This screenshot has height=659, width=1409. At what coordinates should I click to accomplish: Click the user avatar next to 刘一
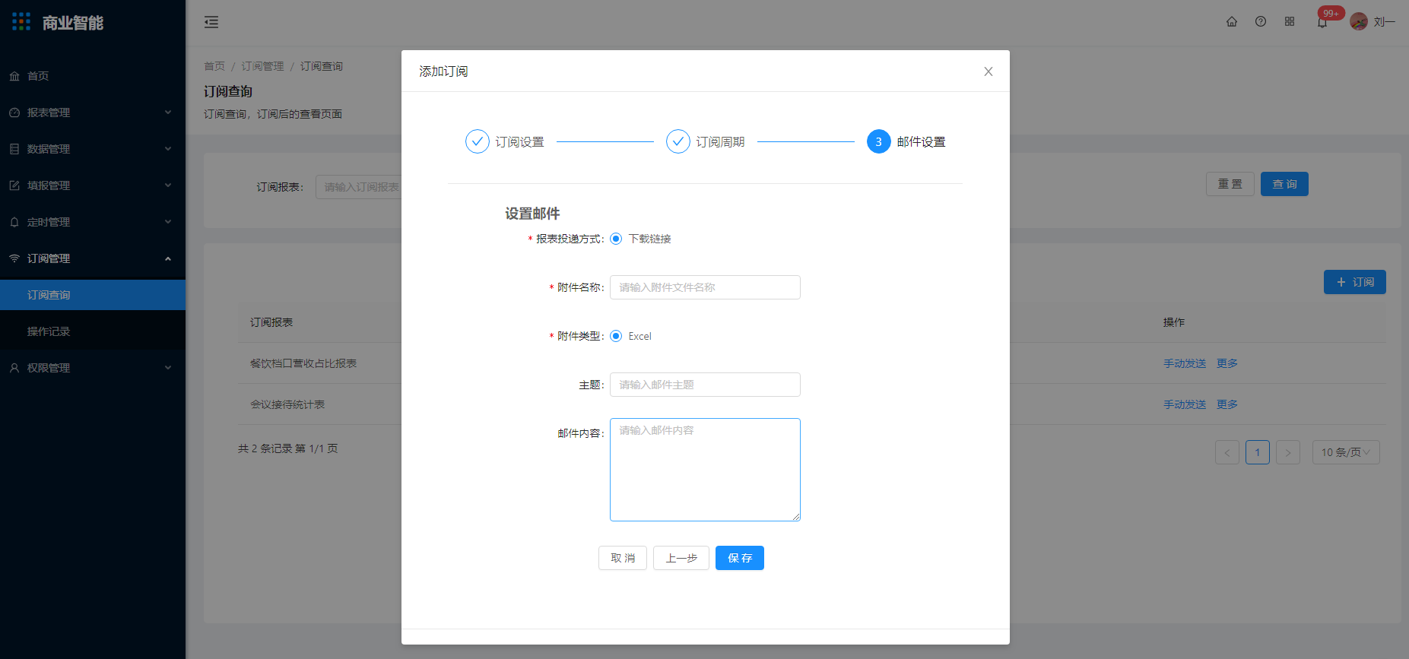1359,22
